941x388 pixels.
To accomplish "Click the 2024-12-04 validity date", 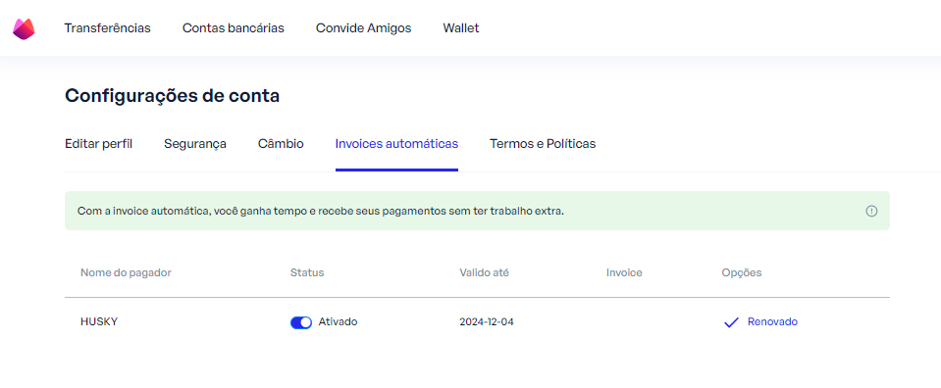I will [x=487, y=322].
